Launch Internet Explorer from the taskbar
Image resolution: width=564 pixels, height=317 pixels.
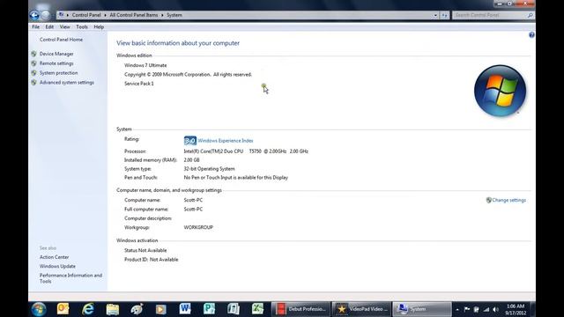88,309
